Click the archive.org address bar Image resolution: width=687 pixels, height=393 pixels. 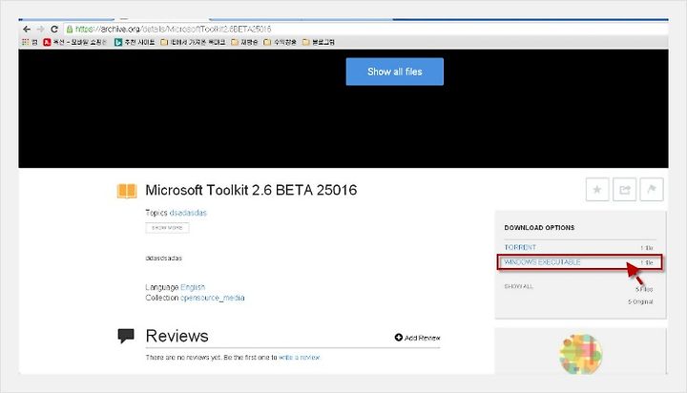[x=365, y=29]
